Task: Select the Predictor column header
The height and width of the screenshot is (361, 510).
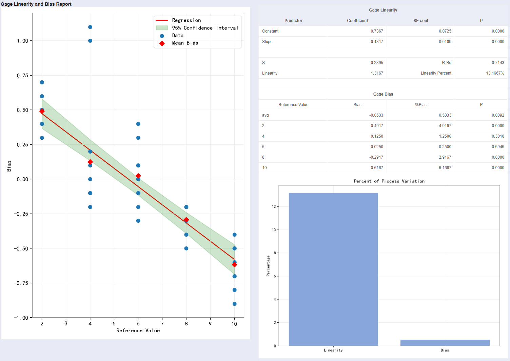Action: [293, 21]
